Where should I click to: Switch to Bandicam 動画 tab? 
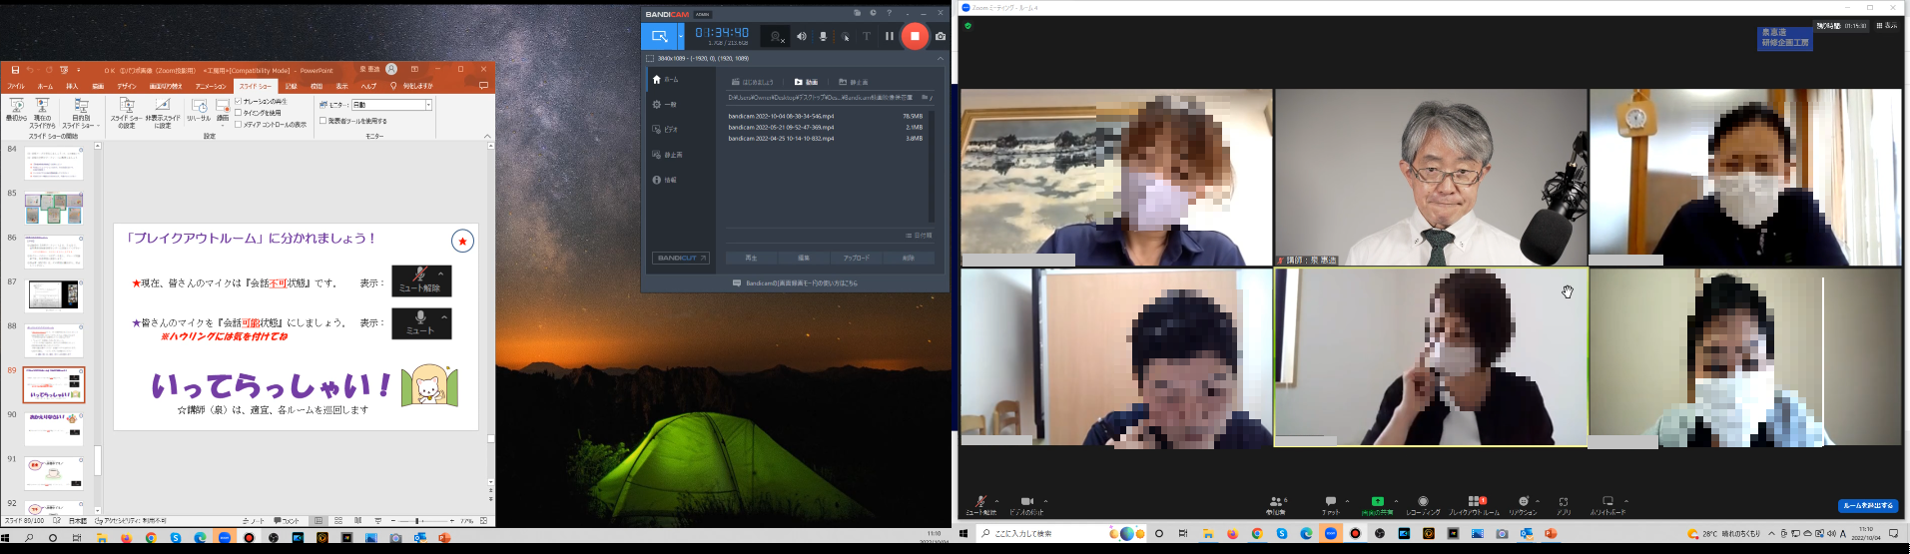tap(807, 82)
